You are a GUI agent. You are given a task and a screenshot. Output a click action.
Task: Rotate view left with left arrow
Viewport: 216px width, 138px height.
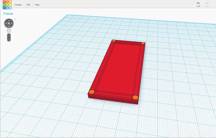tap(6, 23)
